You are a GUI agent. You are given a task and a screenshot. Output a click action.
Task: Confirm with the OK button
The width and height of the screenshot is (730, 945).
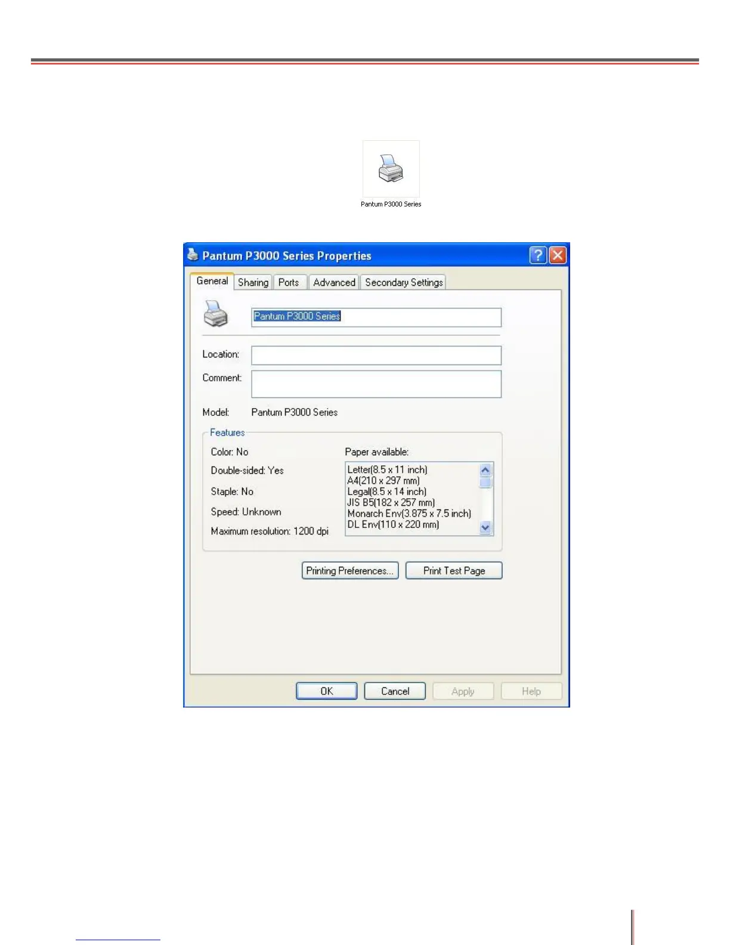coord(327,691)
